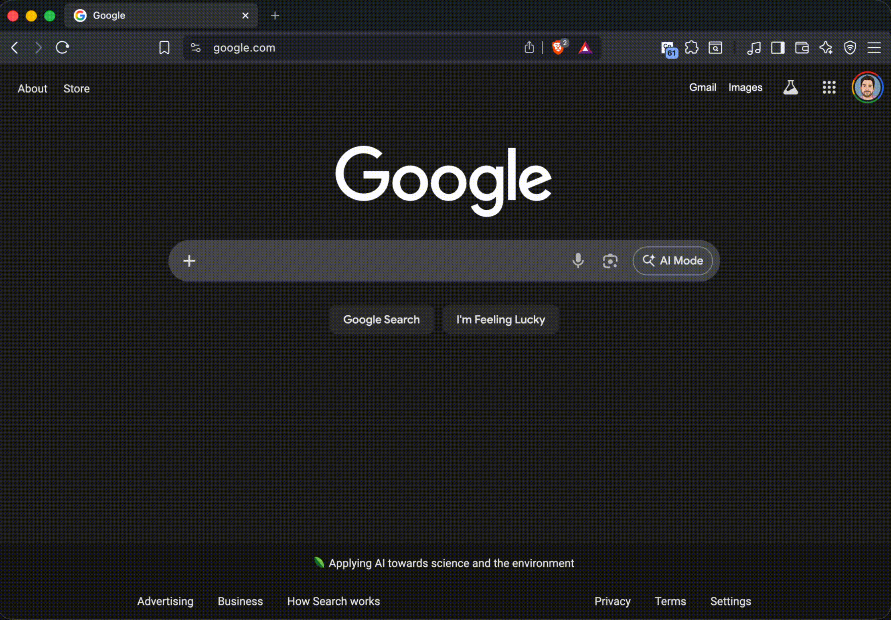Open Brave Wallet icon in toolbar
The image size is (891, 620).
(x=802, y=48)
